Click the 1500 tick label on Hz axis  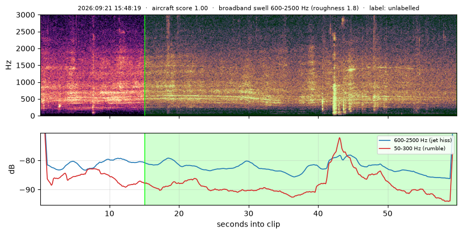coord(26,65)
